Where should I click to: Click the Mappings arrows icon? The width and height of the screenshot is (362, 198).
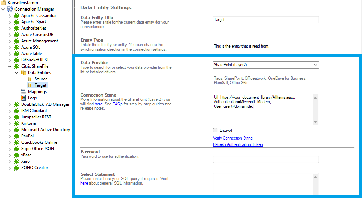tap(23, 92)
